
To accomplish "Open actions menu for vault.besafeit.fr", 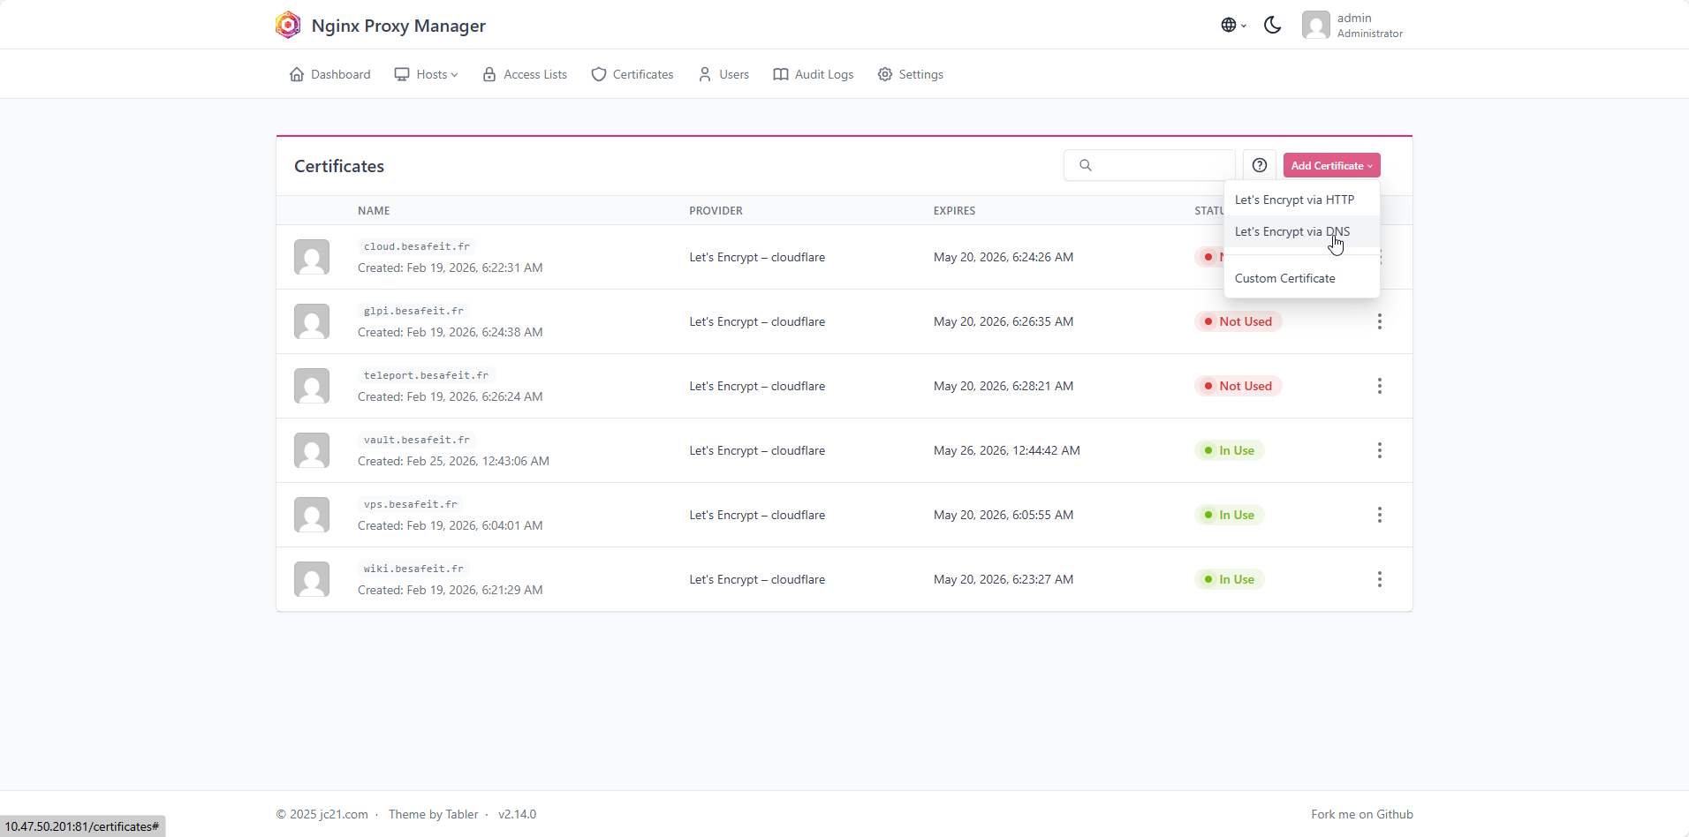I will click(1379, 450).
